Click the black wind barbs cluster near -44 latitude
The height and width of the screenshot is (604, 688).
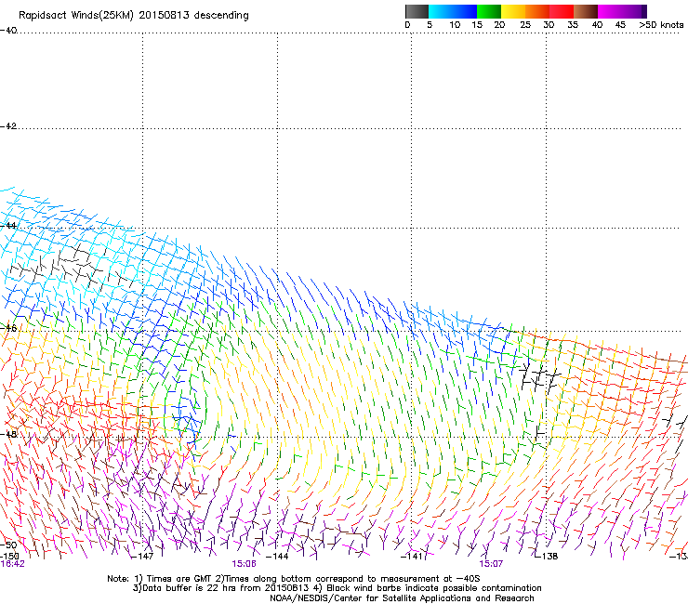tap(73, 268)
